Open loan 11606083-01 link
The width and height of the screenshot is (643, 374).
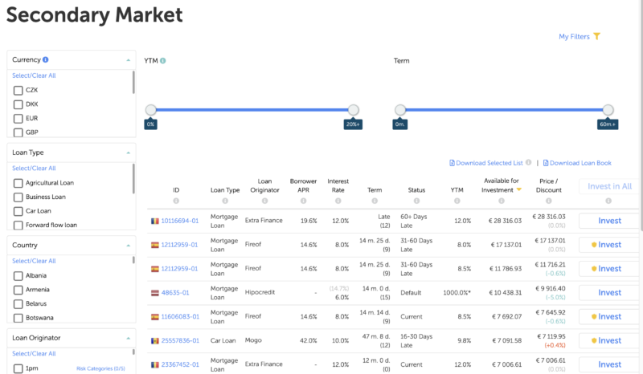click(x=180, y=317)
